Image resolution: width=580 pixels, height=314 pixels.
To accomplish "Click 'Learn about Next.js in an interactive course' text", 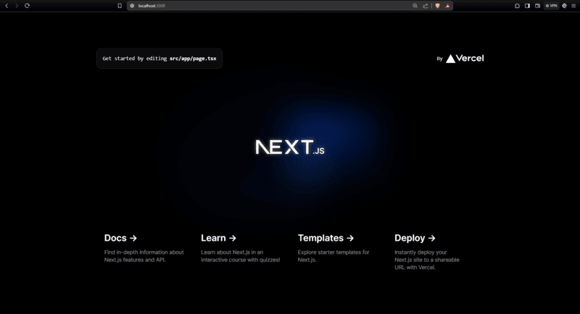I will (241, 256).
